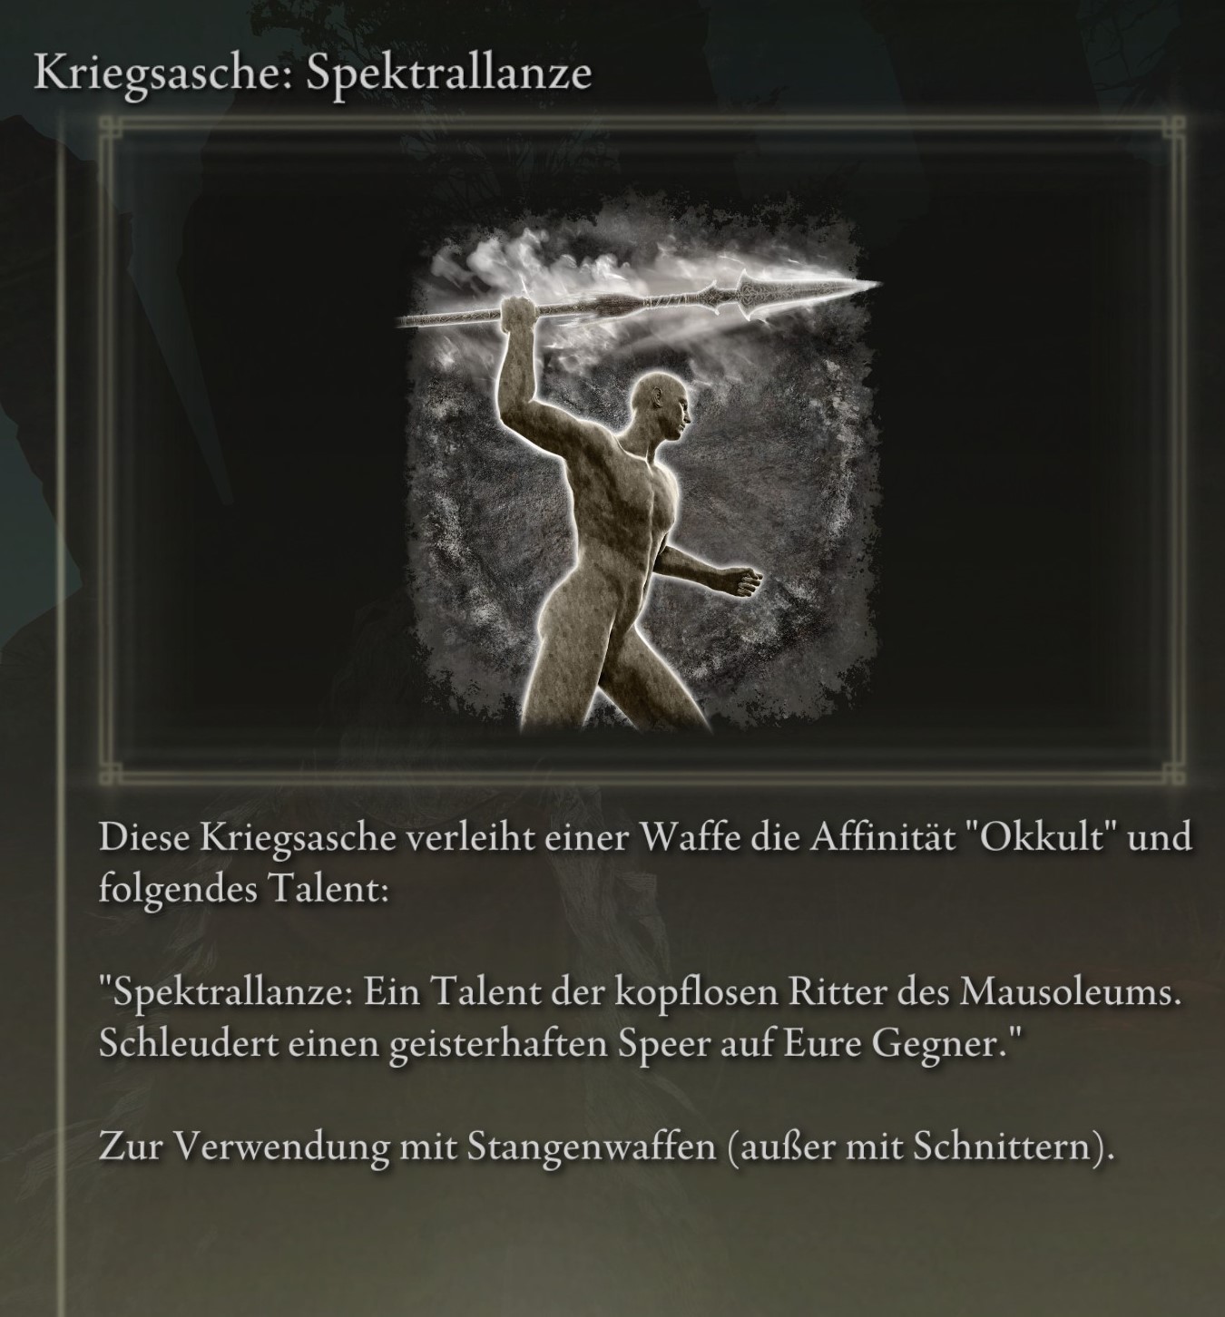Click the top-left ornamental frame corner

110,128
